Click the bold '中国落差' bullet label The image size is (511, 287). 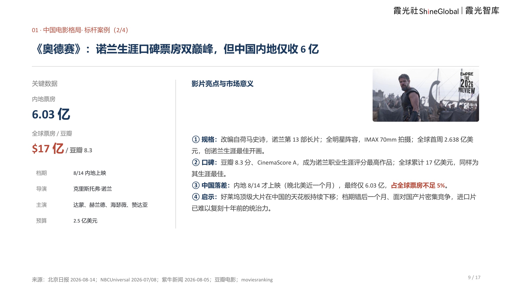pos(214,185)
